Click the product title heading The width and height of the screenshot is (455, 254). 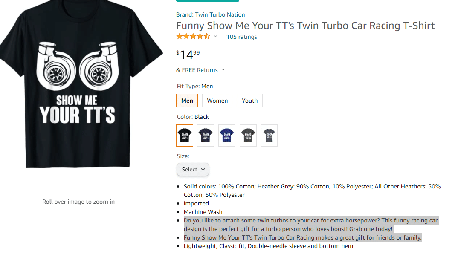tap(305, 26)
